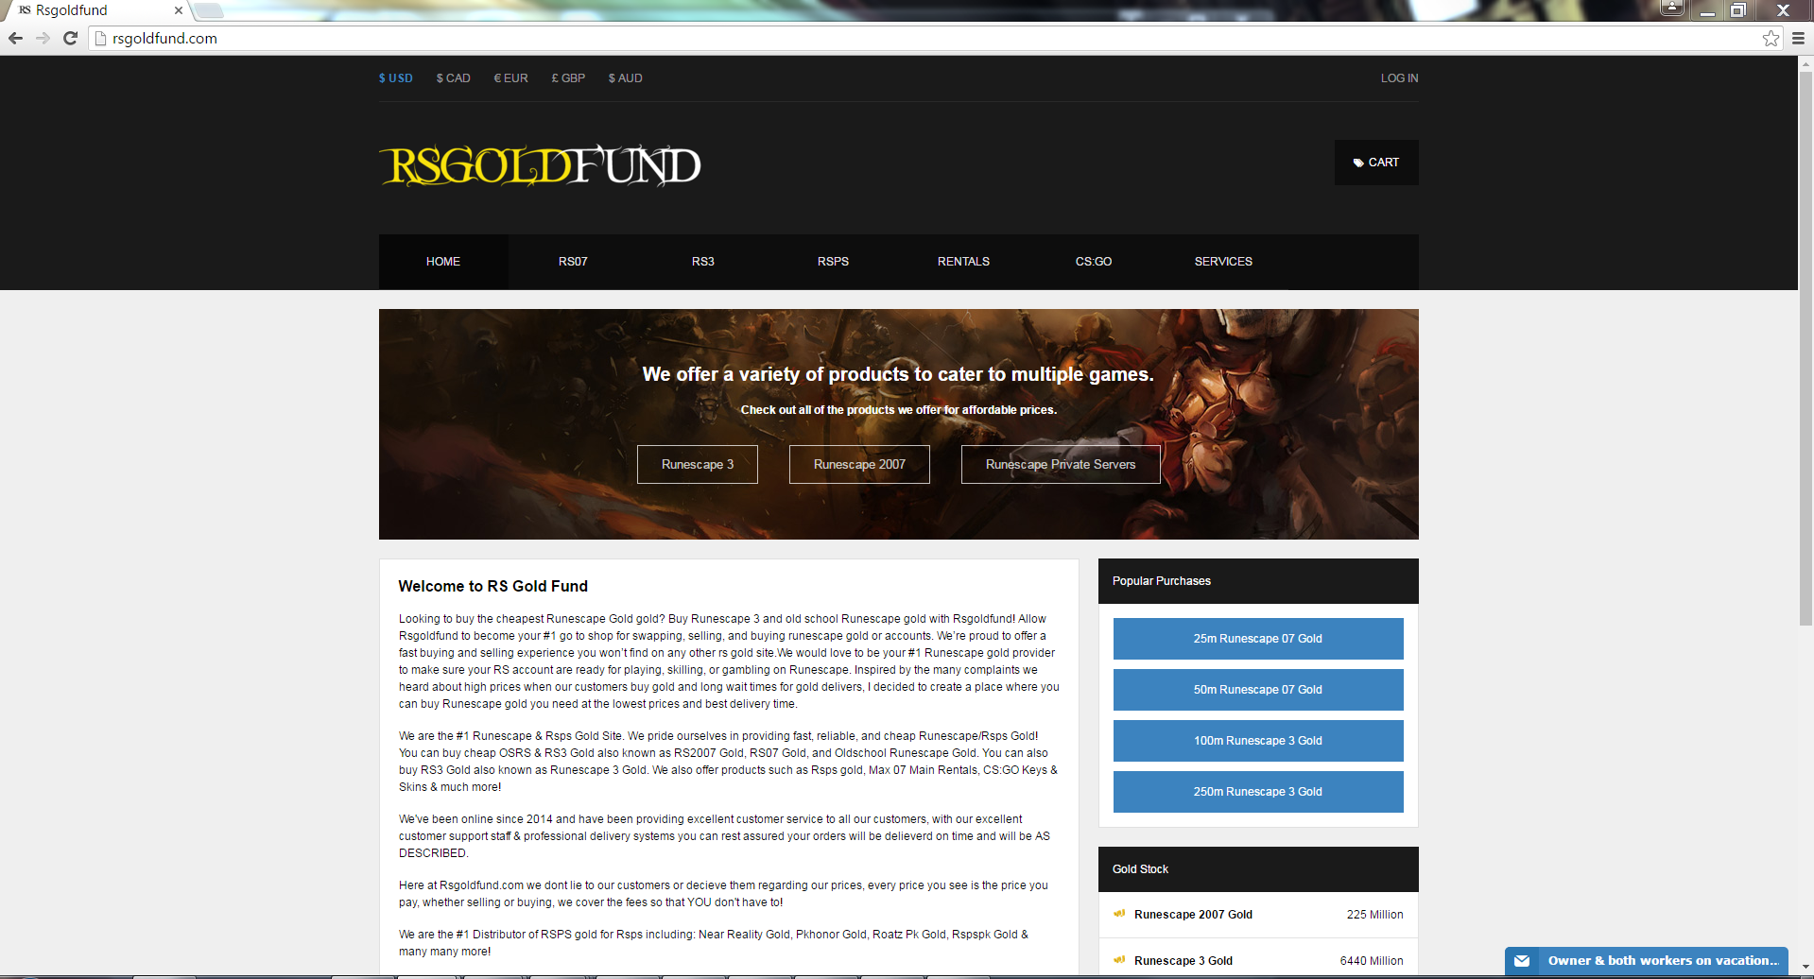
Task: Click the Runescape 3 banner button
Action: point(698,465)
